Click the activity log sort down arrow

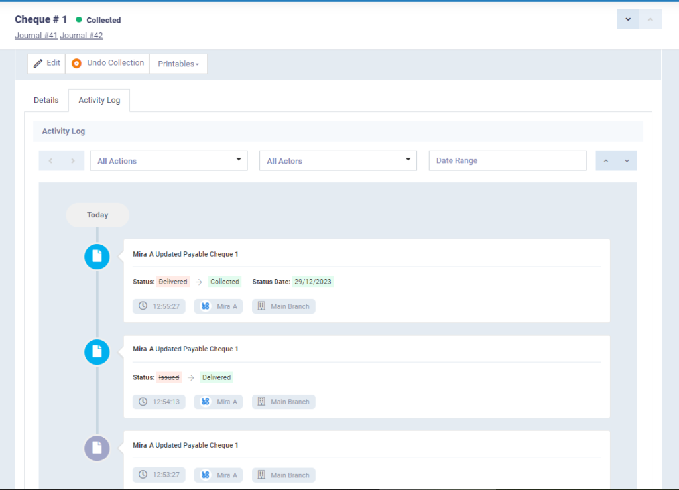[627, 161]
